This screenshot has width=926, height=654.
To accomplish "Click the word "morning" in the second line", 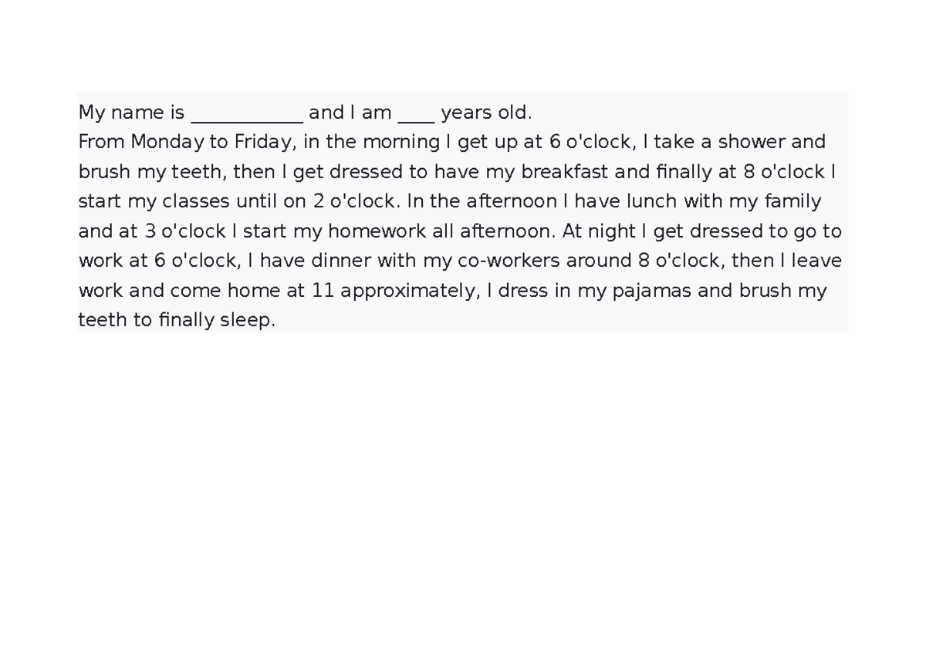I will (399, 143).
